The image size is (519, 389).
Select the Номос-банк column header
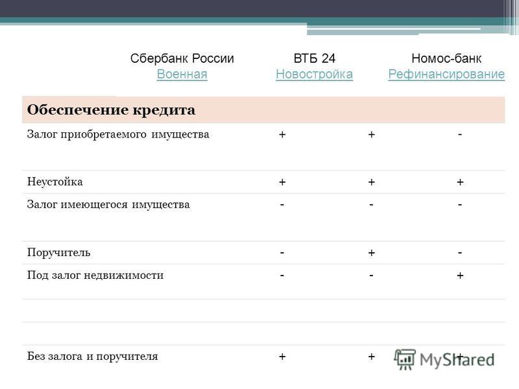pyautogui.click(x=446, y=58)
